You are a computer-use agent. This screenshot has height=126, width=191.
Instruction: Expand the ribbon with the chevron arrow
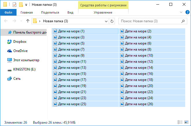(181, 12)
